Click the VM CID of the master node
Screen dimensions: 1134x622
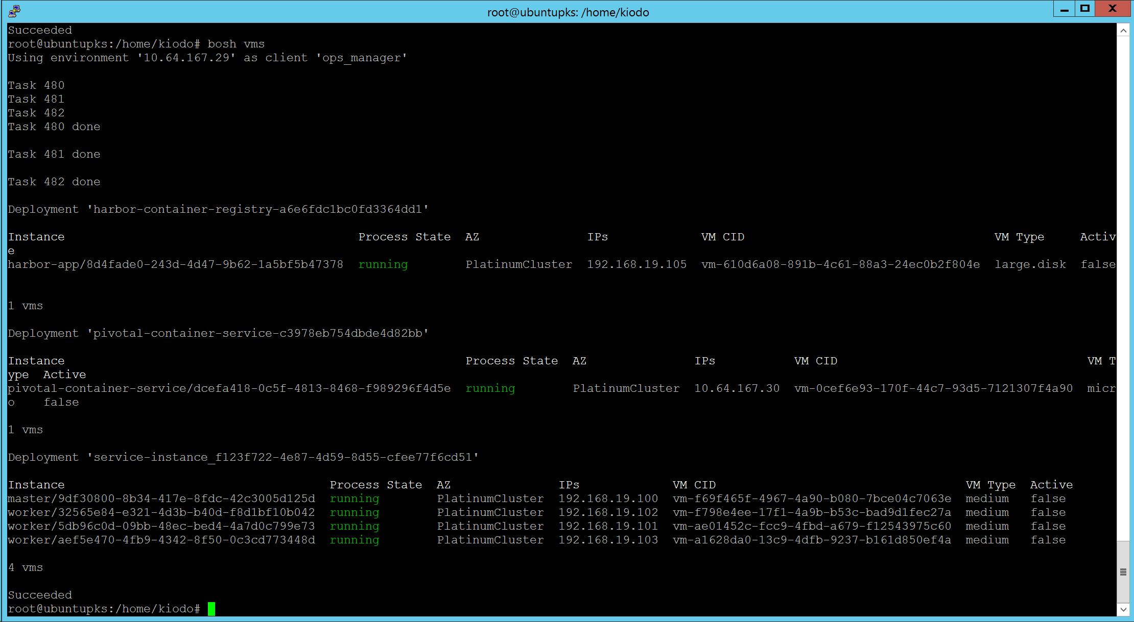point(812,499)
